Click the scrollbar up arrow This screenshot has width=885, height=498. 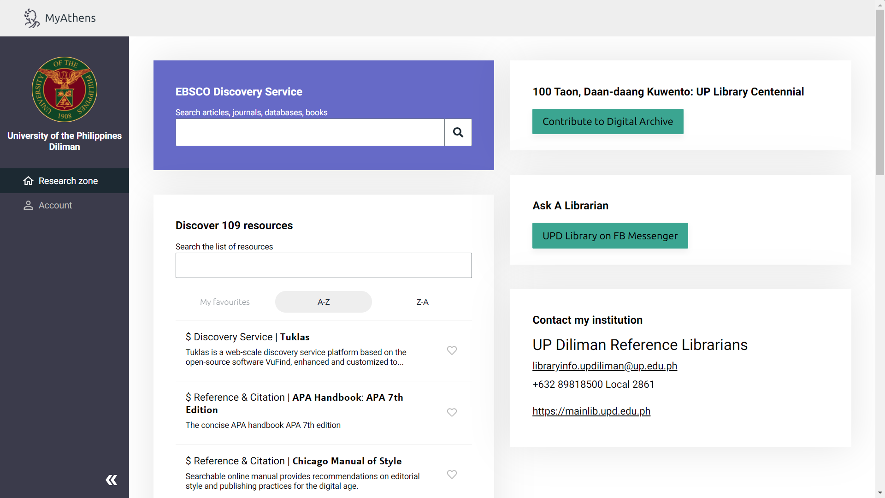(x=880, y=4)
